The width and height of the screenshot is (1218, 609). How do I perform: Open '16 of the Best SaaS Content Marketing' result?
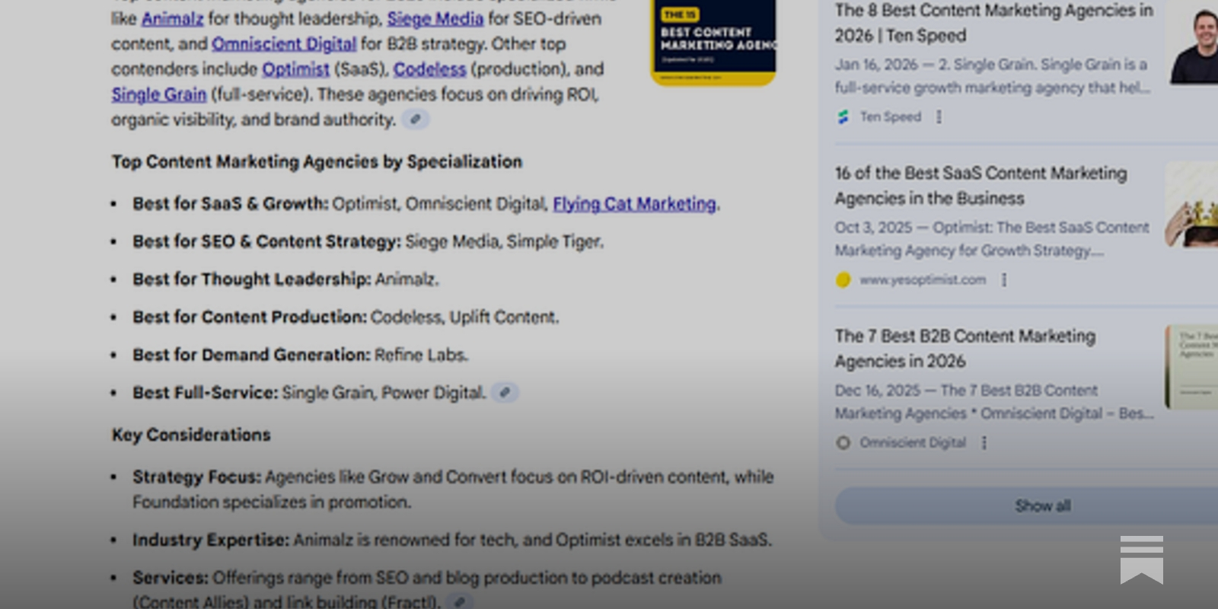980,185
